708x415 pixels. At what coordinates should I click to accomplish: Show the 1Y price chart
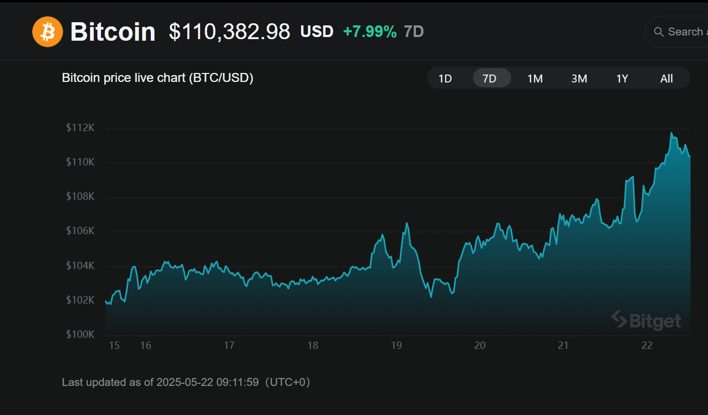[622, 78]
